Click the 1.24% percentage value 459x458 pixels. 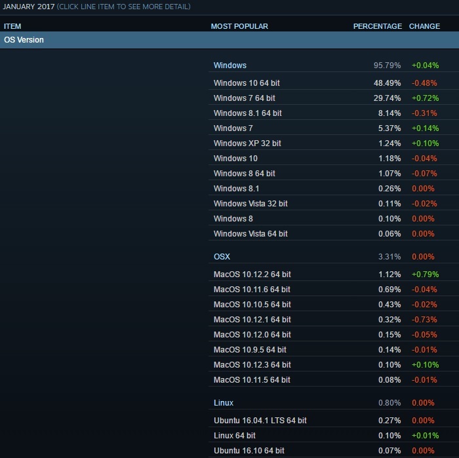(x=389, y=143)
